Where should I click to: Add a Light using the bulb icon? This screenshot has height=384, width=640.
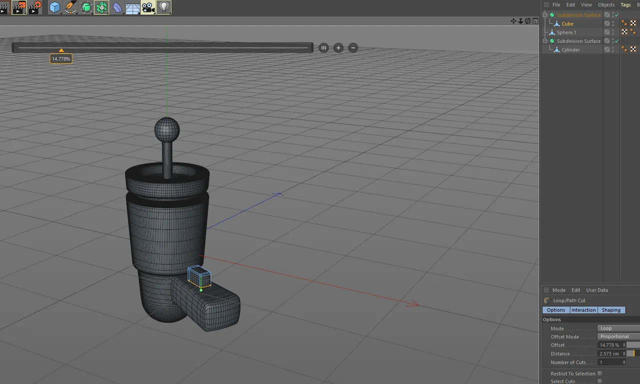(163, 7)
